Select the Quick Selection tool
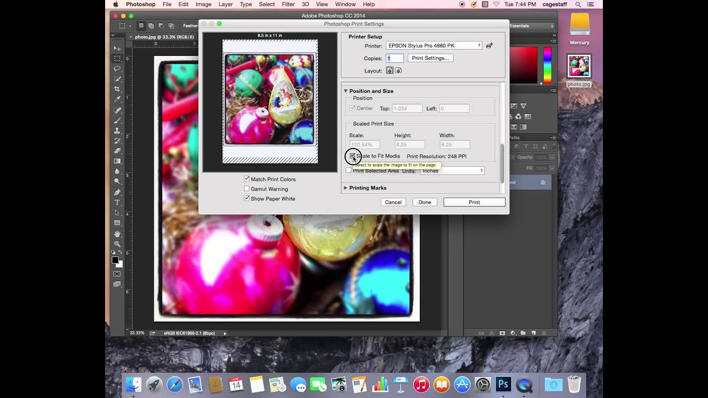Image resolution: width=708 pixels, height=398 pixels. [117, 78]
